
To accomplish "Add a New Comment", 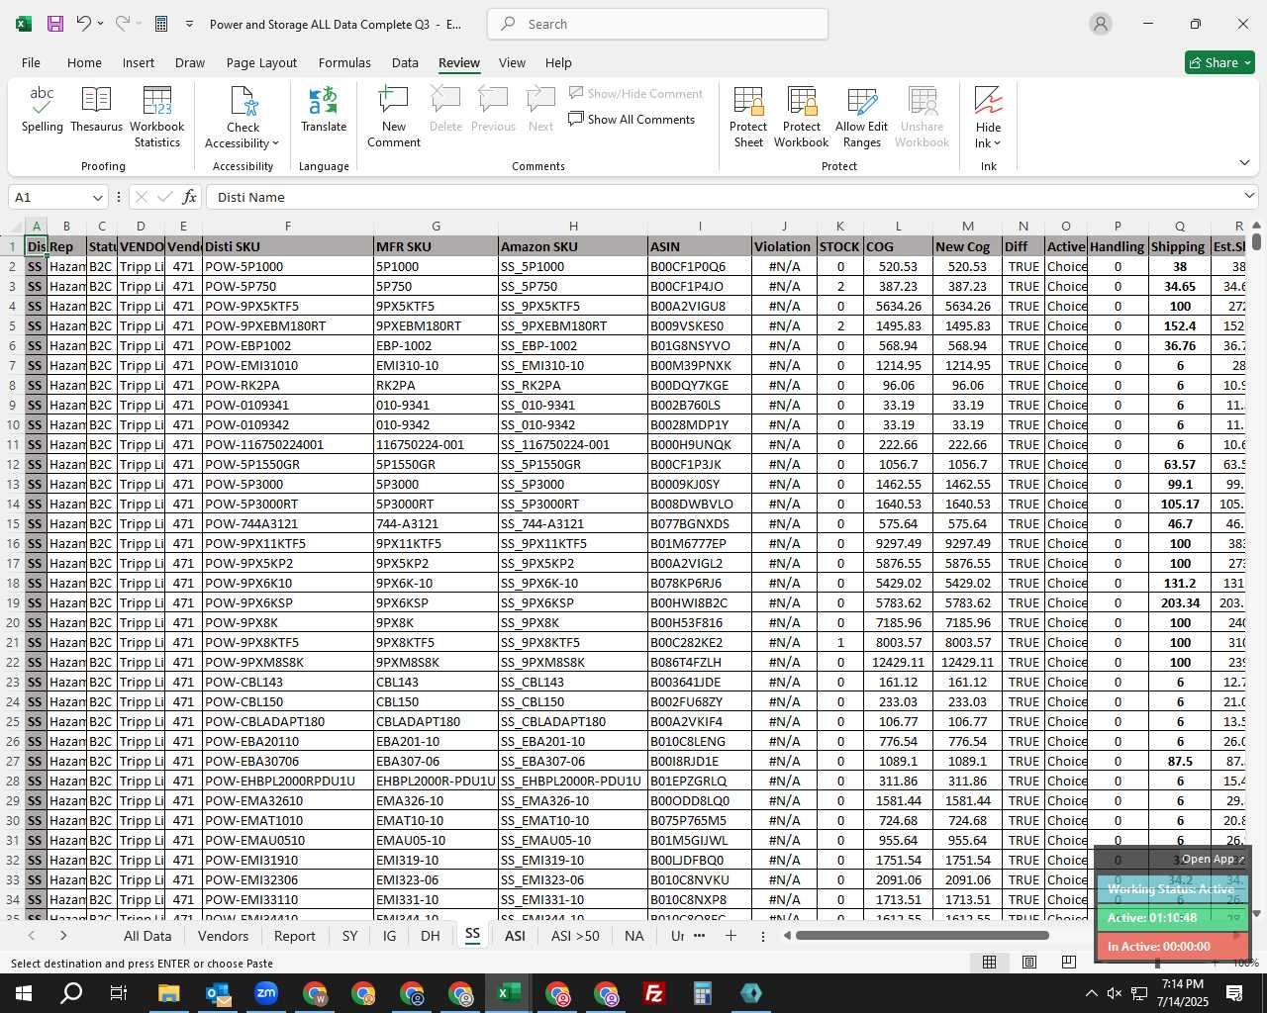I will pyautogui.click(x=394, y=117).
